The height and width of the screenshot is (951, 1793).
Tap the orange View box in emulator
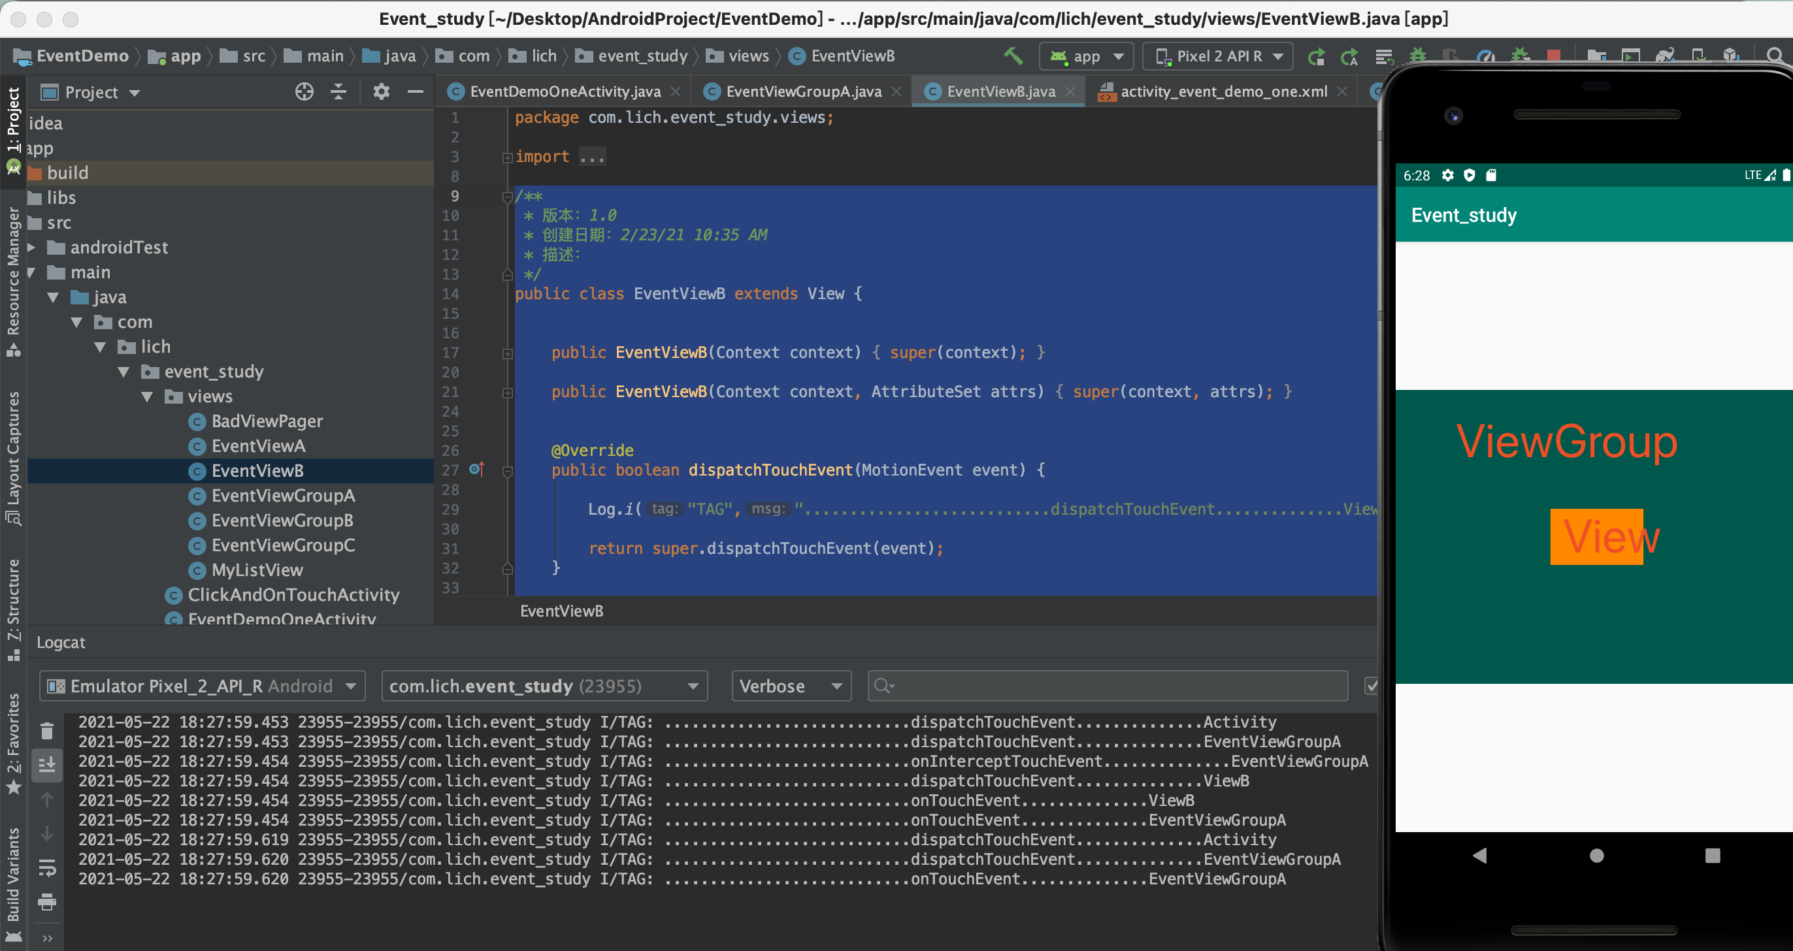[x=1596, y=536]
